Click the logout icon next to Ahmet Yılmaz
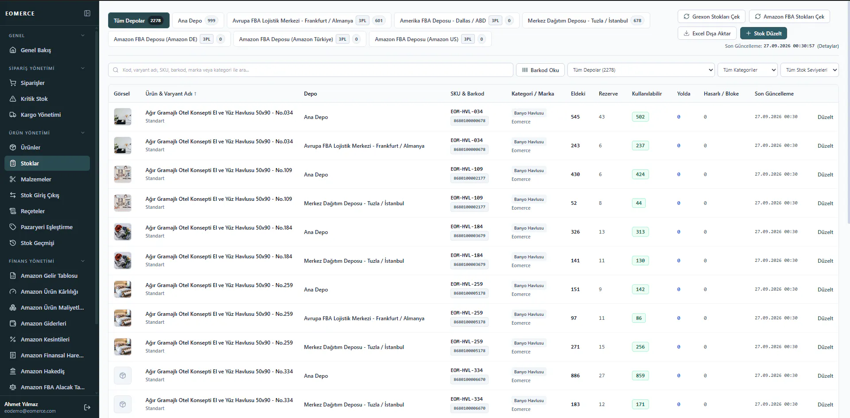The image size is (850, 418). coord(87,407)
